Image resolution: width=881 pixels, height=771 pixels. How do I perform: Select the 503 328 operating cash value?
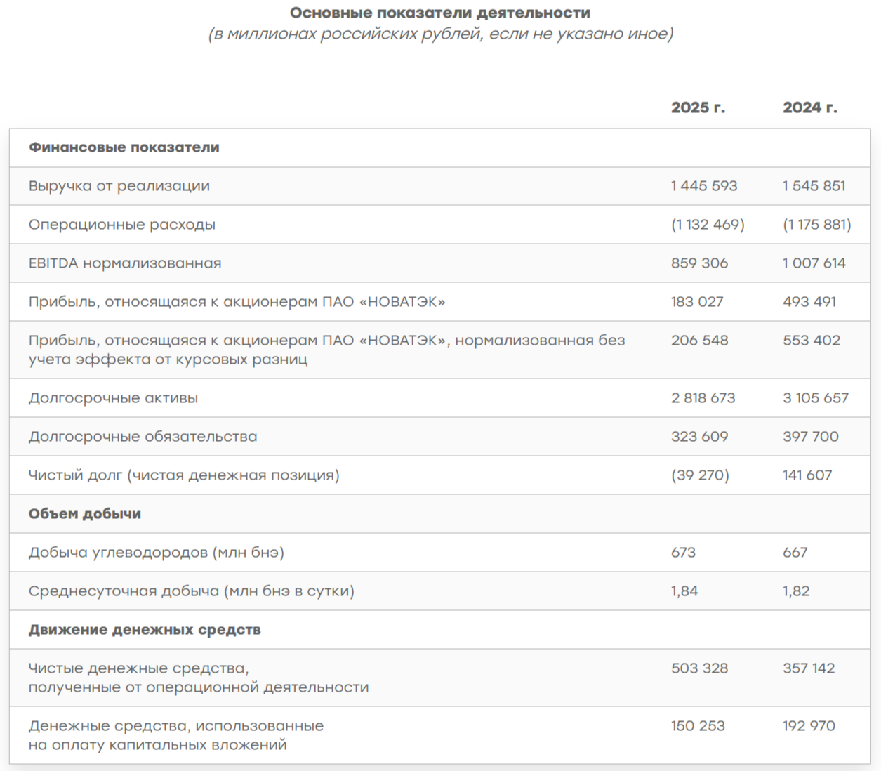699,668
